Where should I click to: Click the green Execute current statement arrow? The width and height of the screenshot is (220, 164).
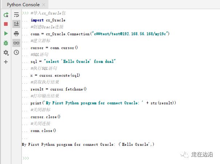[x=6, y=33]
